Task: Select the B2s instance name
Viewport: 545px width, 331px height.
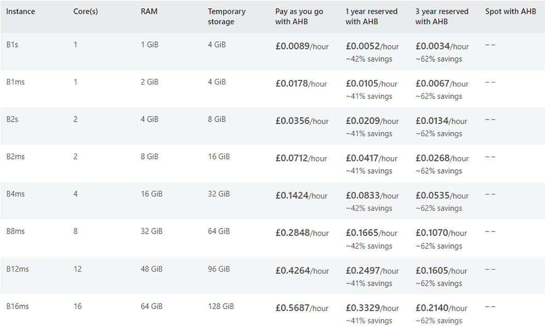Action: point(12,119)
